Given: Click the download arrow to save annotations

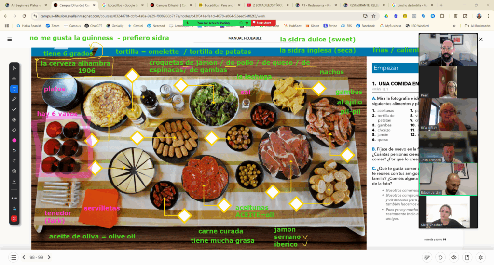Looking at the screenshot, I should [14, 182].
